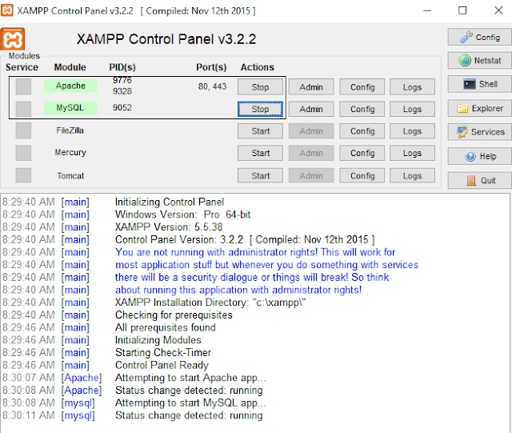
Task: Start the FileZilla module
Action: (x=260, y=131)
